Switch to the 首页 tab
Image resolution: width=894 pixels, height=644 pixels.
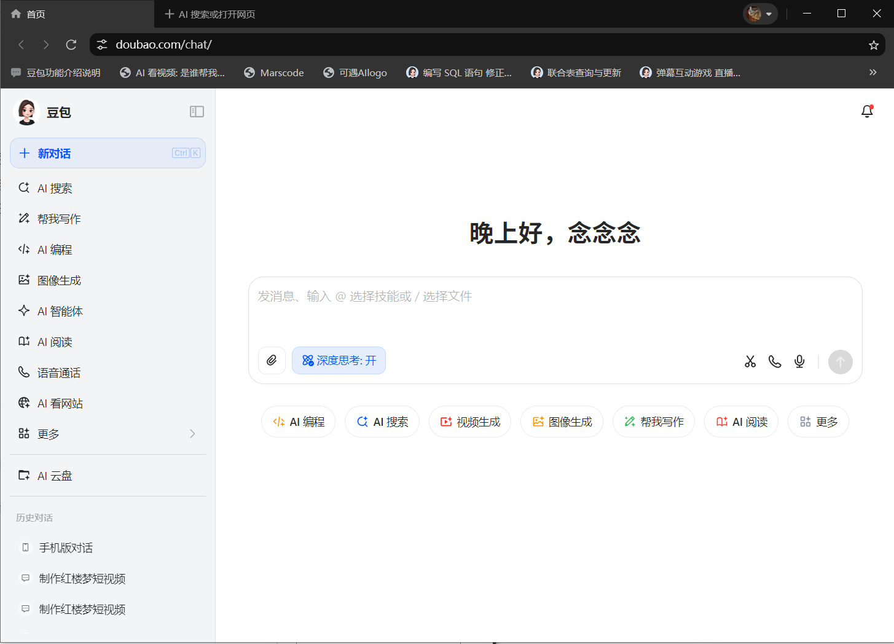[x=34, y=13]
